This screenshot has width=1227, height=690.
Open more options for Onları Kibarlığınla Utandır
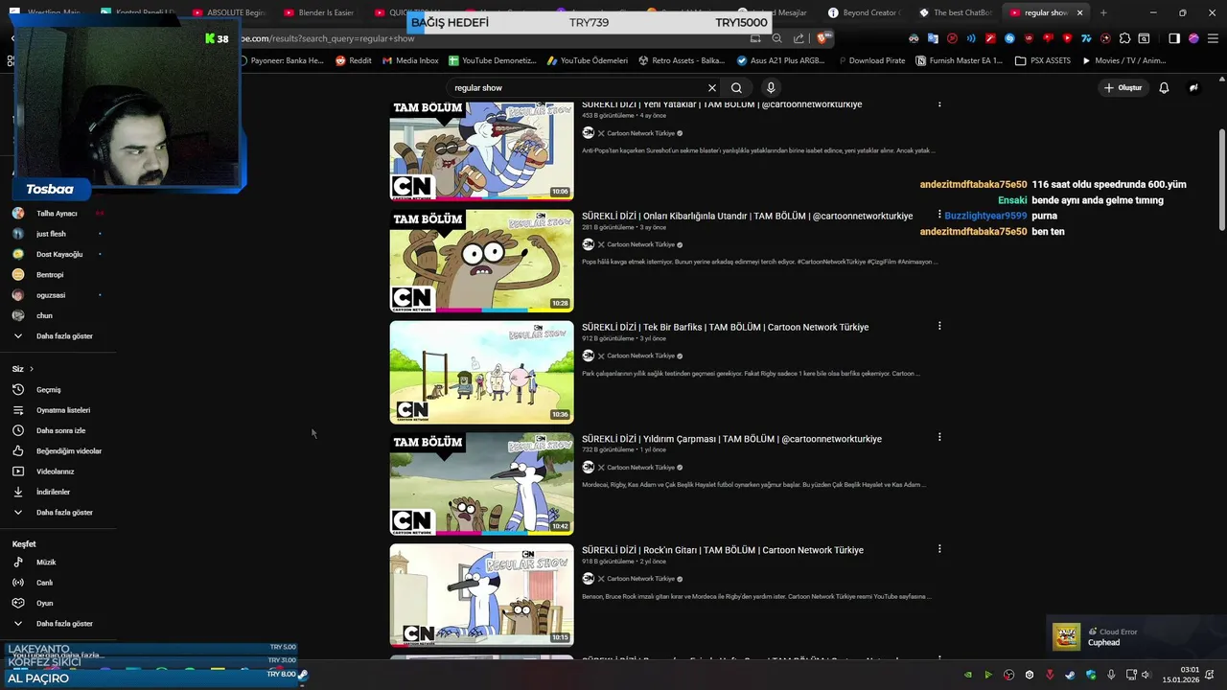click(939, 215)
